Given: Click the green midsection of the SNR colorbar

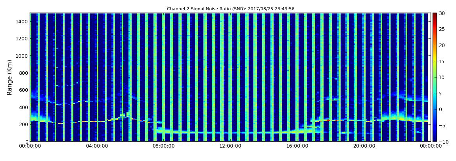Looking at the screenshot, I should point(435,77).
